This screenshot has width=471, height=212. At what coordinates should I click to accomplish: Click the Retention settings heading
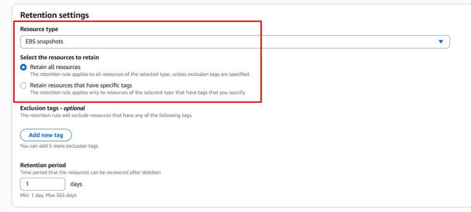(x=54, y=15)
